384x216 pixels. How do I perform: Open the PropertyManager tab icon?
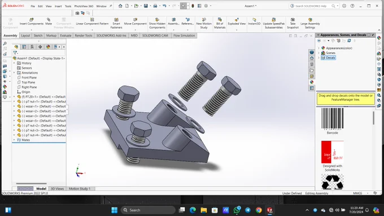24,47
